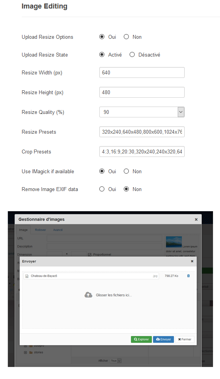Open the stories folder in the tree
Image resolution: width=220 pixels, height=379 pixels.
click(x=38, y=352)
